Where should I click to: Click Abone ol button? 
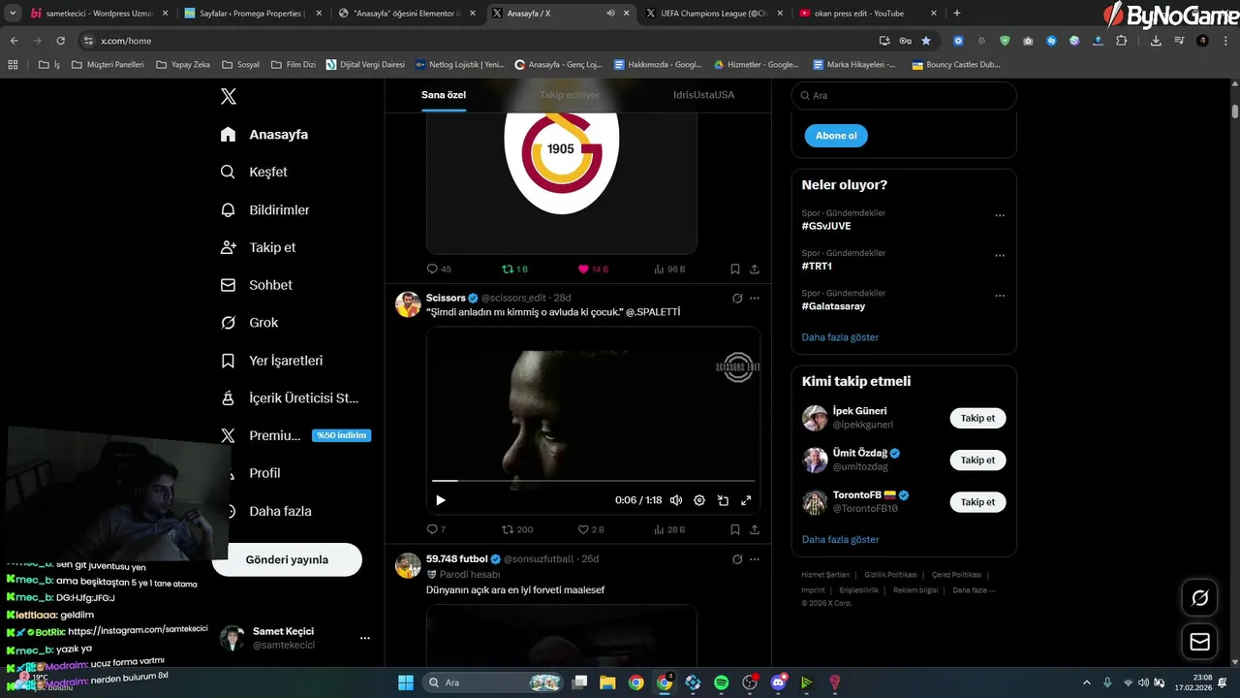tap(836, 136)
